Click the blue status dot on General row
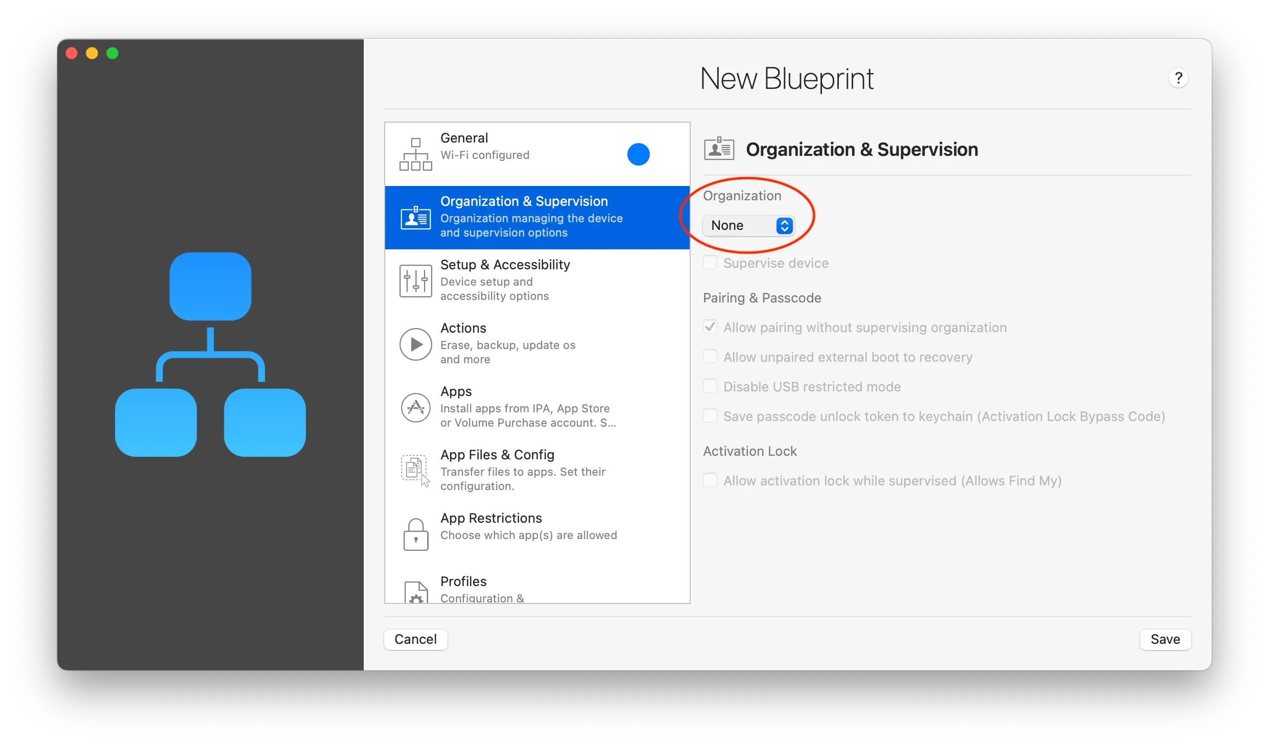The image size is (1269, 746). pos(638,154)
